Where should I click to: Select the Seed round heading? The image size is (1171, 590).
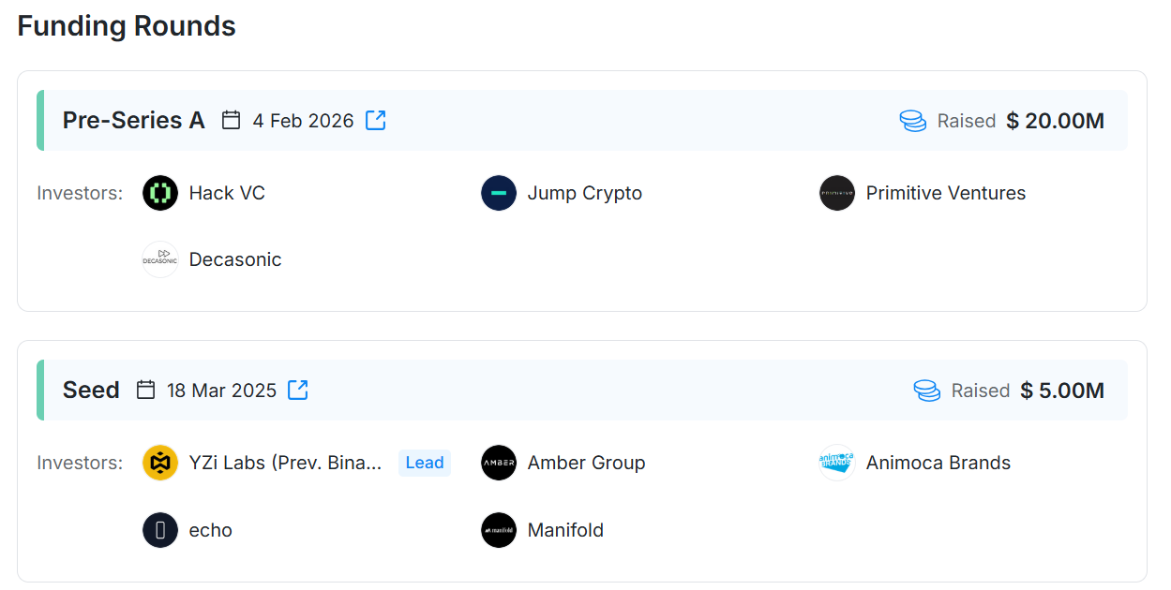pos(91,390)
